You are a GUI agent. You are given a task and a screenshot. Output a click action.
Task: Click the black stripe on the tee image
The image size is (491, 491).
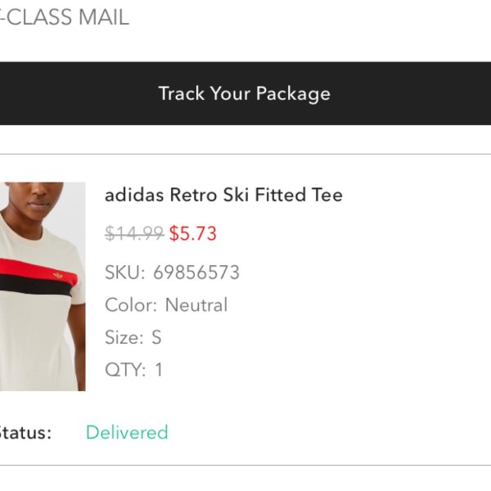pyautogui.click(x=35, y=284)
